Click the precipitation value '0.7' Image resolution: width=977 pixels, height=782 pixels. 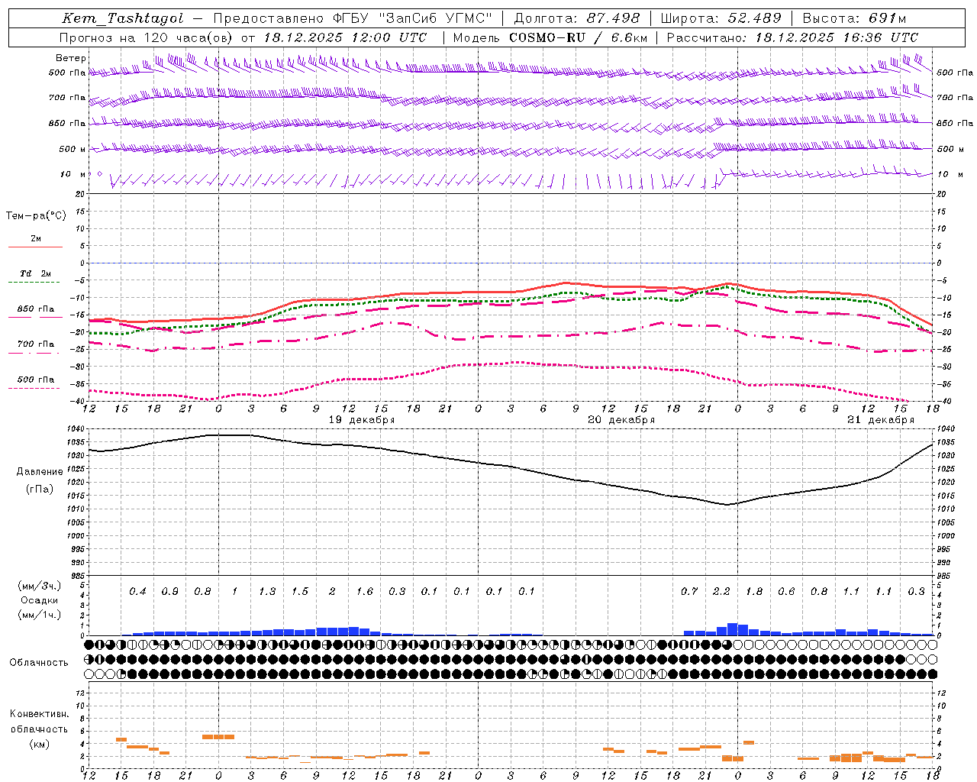coord(689,592)
